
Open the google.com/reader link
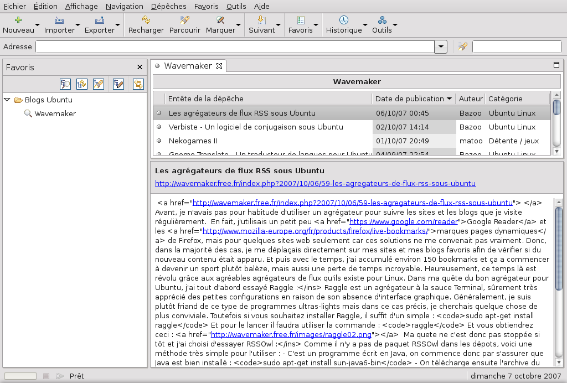point(404,221)
